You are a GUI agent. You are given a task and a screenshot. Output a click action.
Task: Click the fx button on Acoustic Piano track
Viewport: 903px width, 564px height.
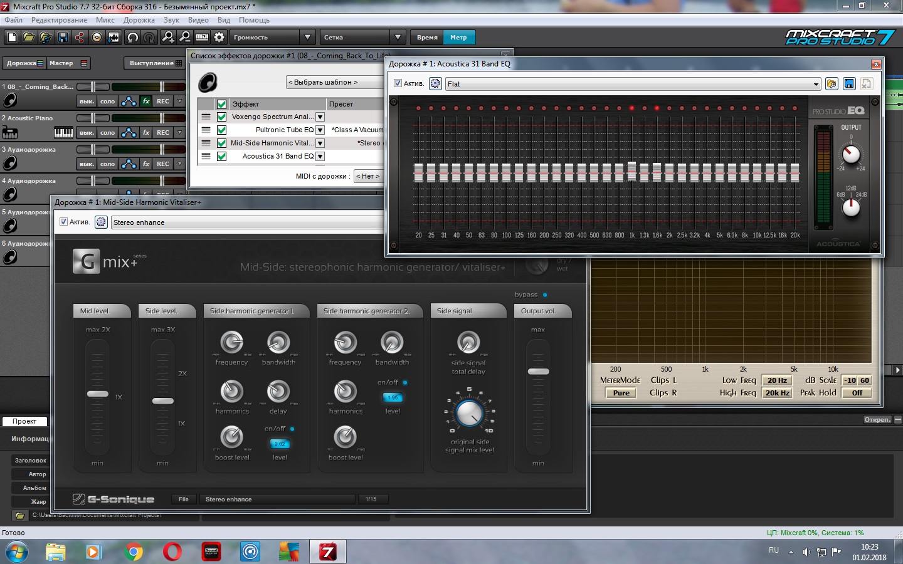pyautogui.click(x=146, y=132)
